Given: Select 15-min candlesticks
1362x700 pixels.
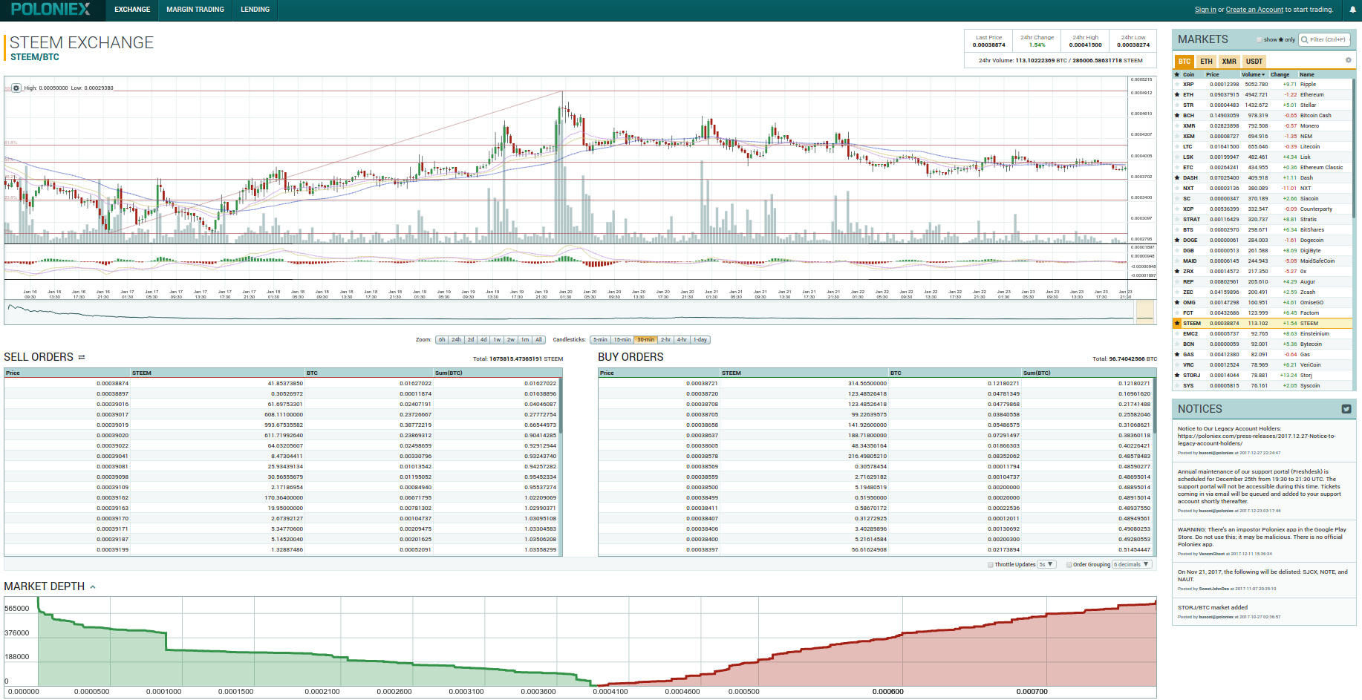Looking at the screenshot, I should click(x=622, y=340).
